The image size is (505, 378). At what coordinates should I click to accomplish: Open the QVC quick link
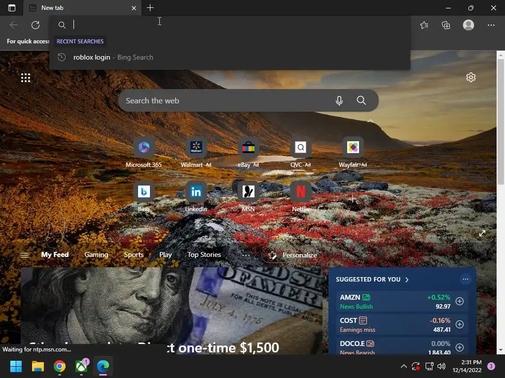coord(300,153)
